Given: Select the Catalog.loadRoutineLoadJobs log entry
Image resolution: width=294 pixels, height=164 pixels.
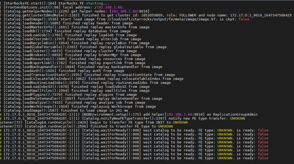Looking at the screenshot, I should [87, 83].
